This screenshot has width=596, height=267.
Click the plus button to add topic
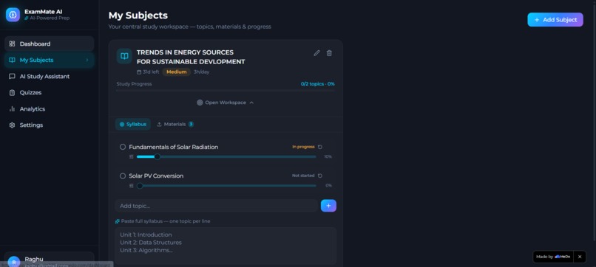tap(328, 206)
